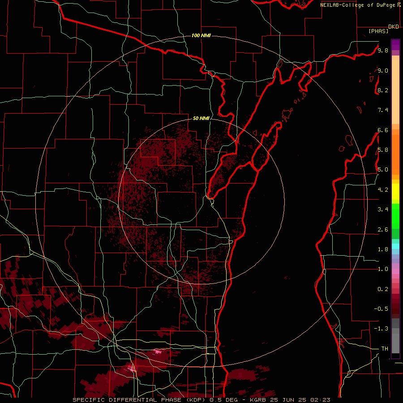Click the 1.0 scale value
403x403 pixels.
tap(383, 269)
